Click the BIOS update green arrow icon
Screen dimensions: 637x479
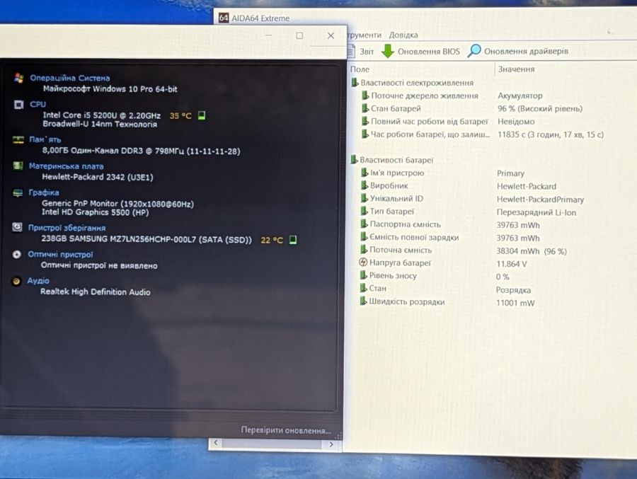pyautogui.click(x=388, y=51)
